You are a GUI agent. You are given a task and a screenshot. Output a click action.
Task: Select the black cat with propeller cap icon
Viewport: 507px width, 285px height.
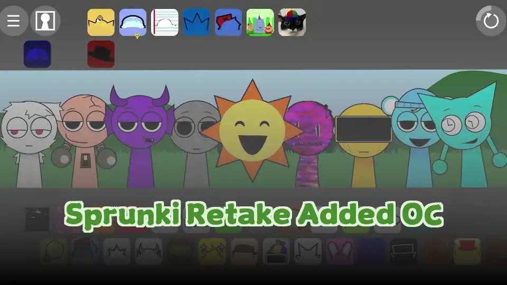click(292, 22)
